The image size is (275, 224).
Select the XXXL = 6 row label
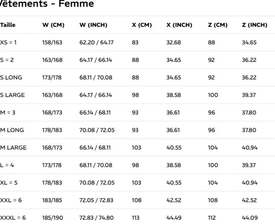(13, 218)
